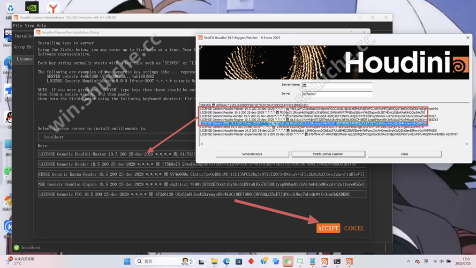The image size is (476, 268).
Task: Click the monitor app taskbar icon
Action: pos(300,262)
